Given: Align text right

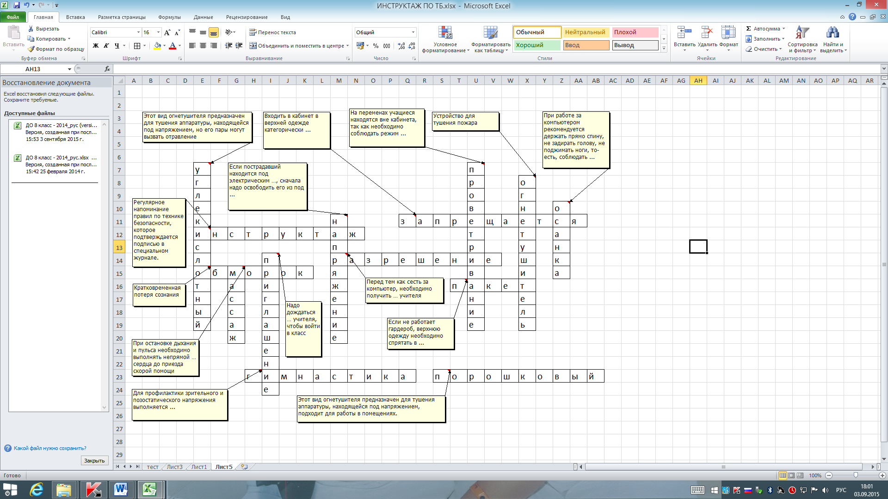Looking at the screenshot, I should click(x=214, y=46).
